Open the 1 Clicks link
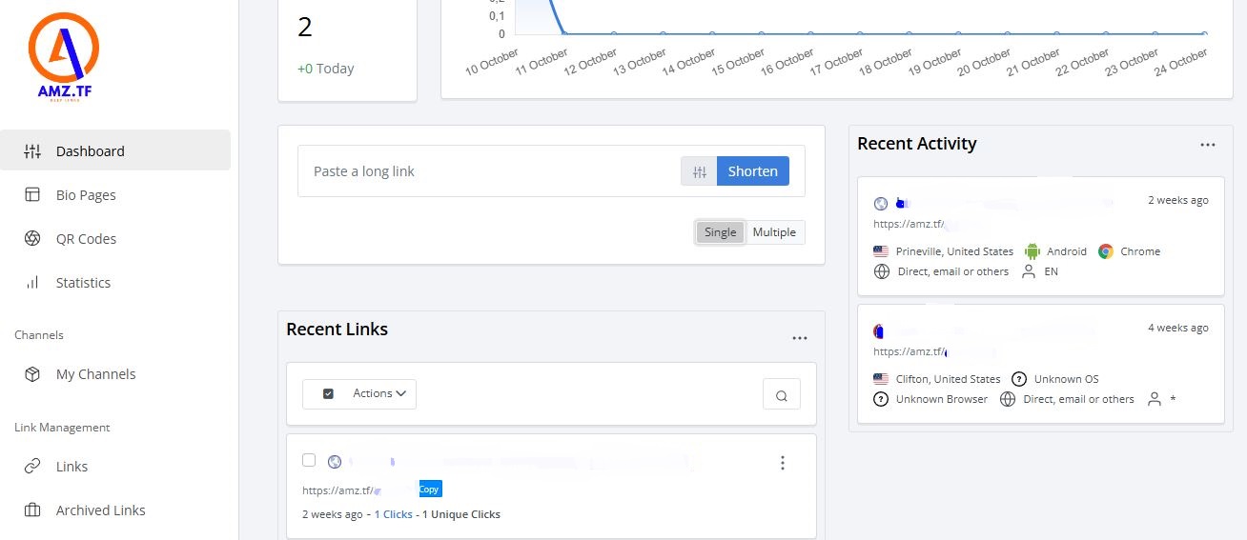The height and width of the screenshot is (540, 1247). coord(393,514)
